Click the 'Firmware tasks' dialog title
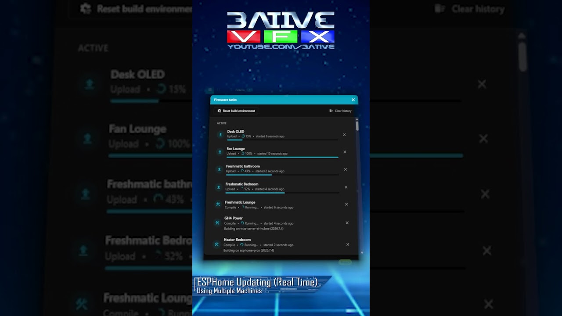The height and width of the screenshot is (316, 562). 225,100
